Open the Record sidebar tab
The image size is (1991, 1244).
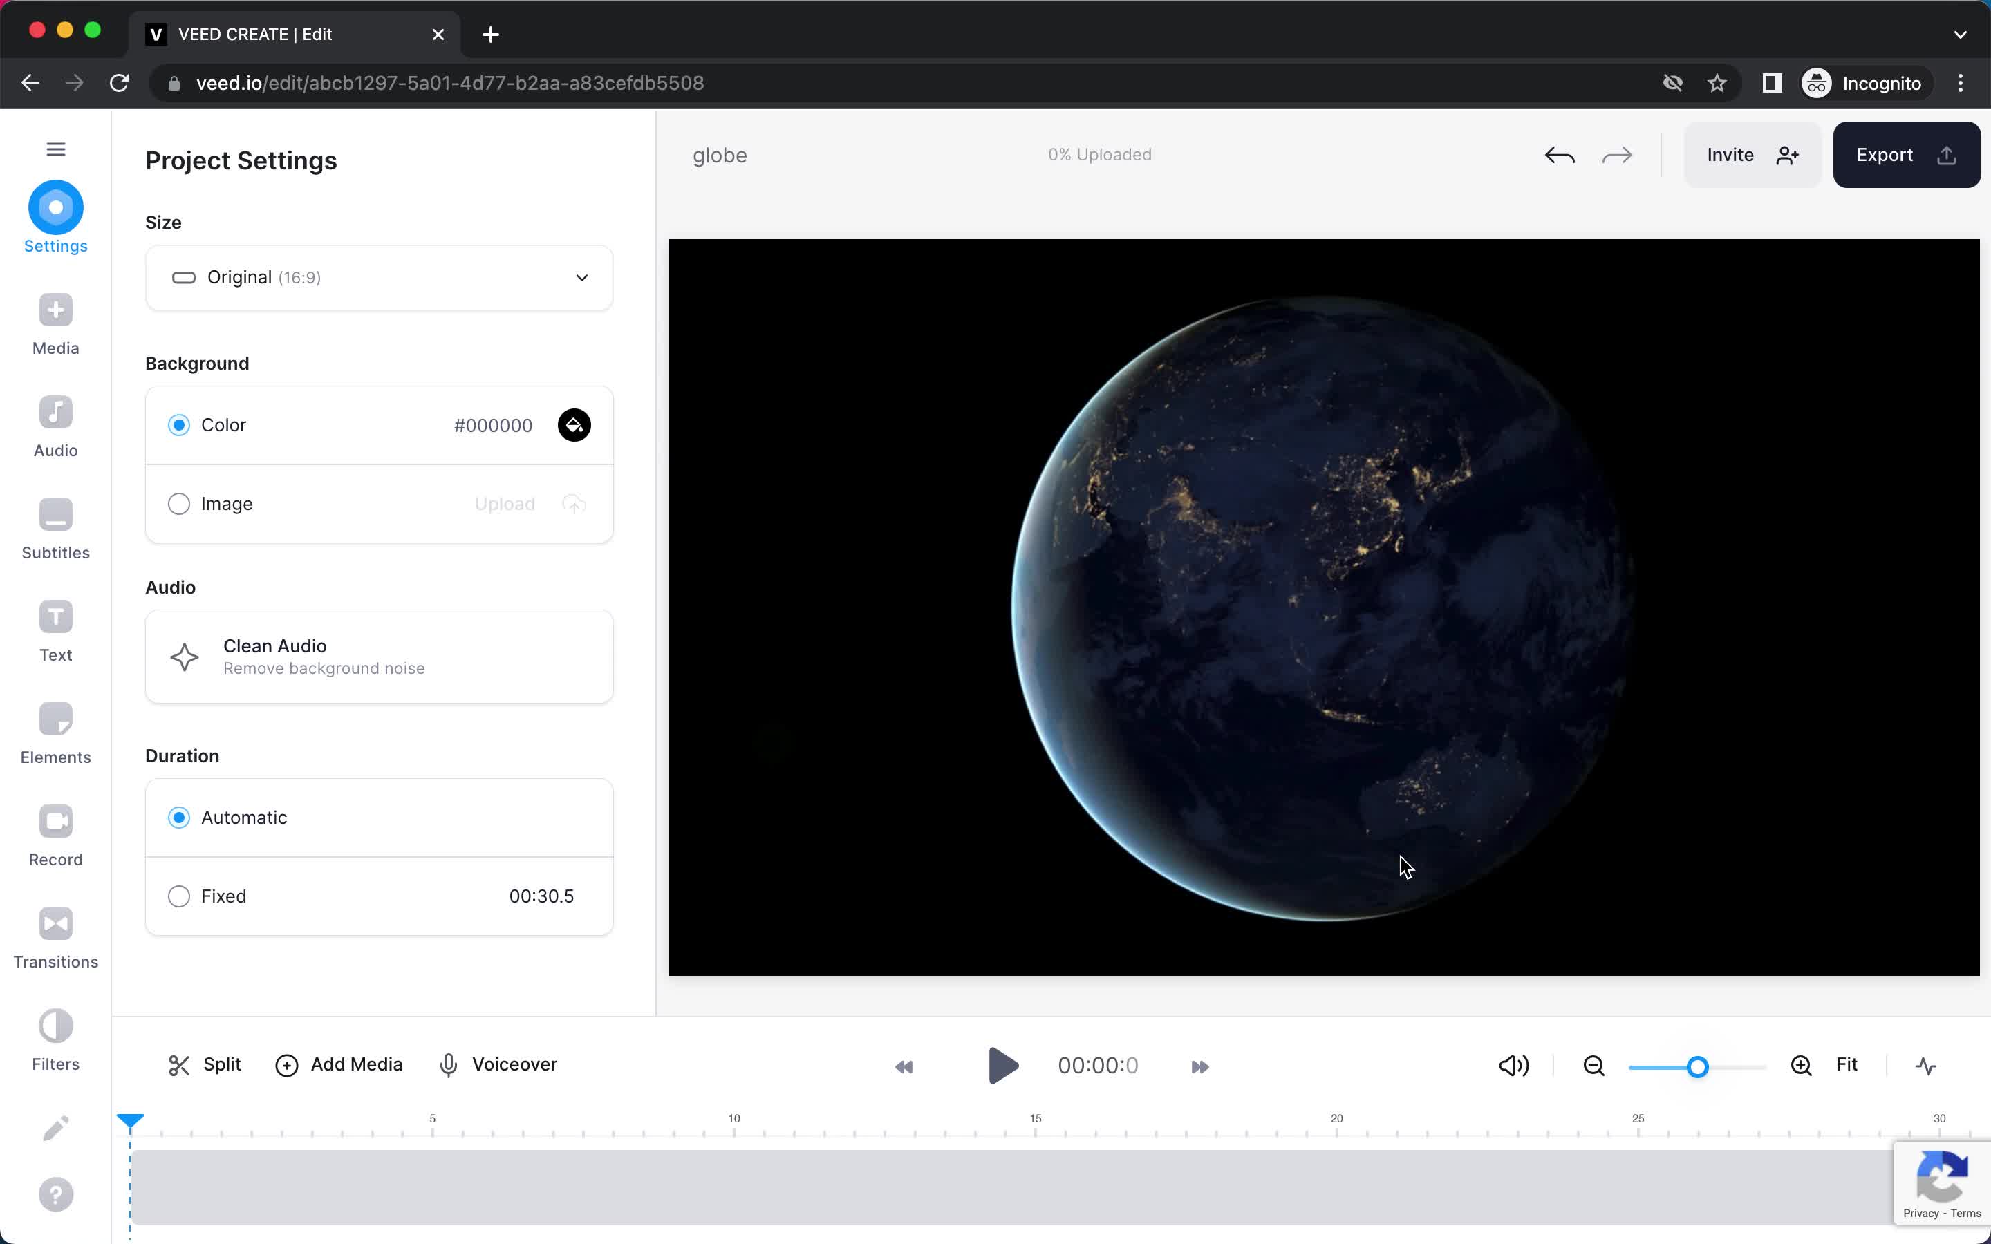55,836
